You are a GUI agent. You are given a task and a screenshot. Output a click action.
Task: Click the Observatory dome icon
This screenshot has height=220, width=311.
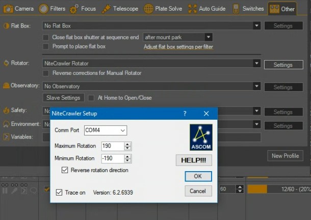[6, 86]
